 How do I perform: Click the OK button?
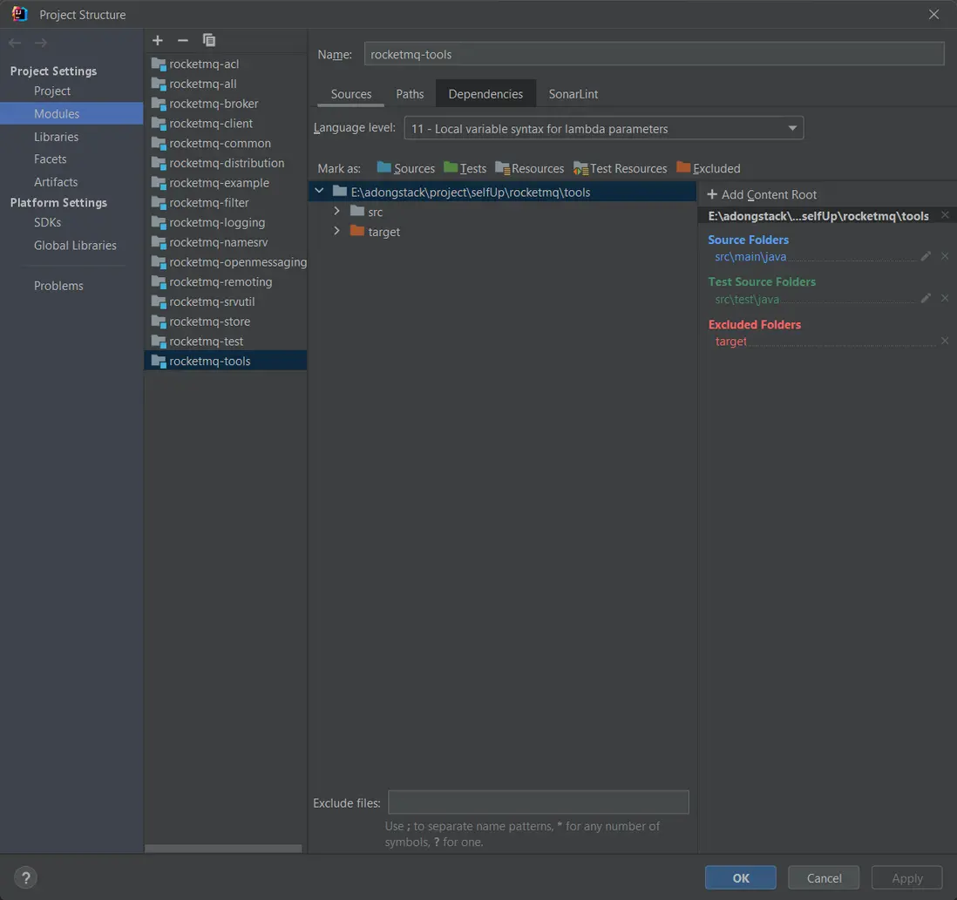tap(740, 877)
